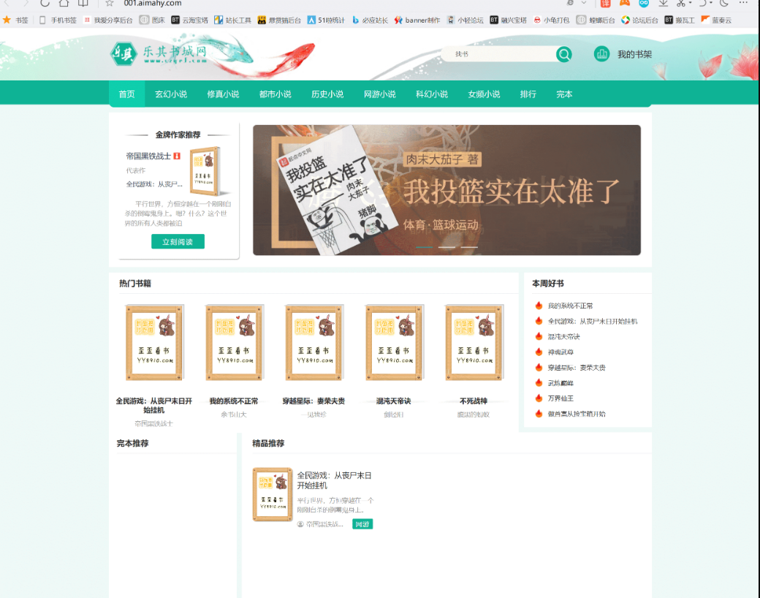Select the 网游小说 navigation tab
The width and height of the screenshot is (760, 598).
click(x=380, y=94)
